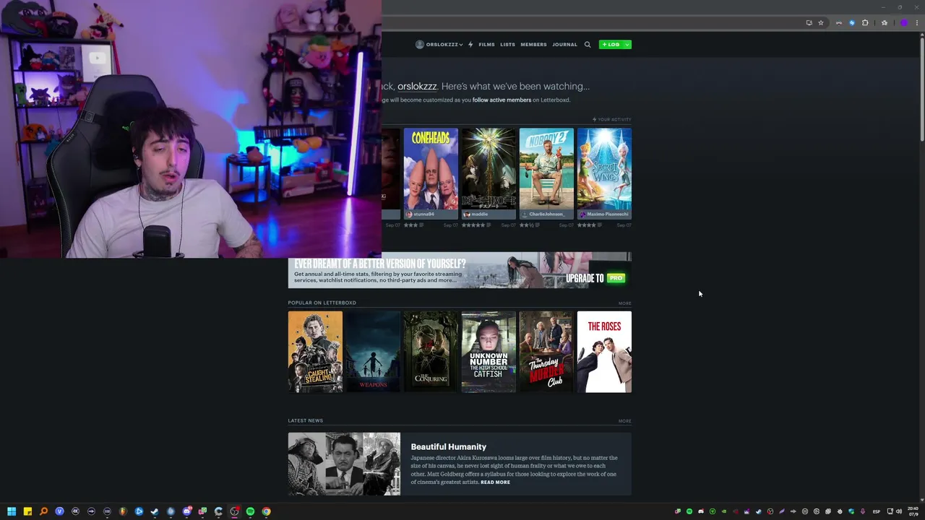Open Sticky Notes from the taskbar
The width and height of the screenshot is (925, 520).
pyautogui.click(x=27, y=511)
